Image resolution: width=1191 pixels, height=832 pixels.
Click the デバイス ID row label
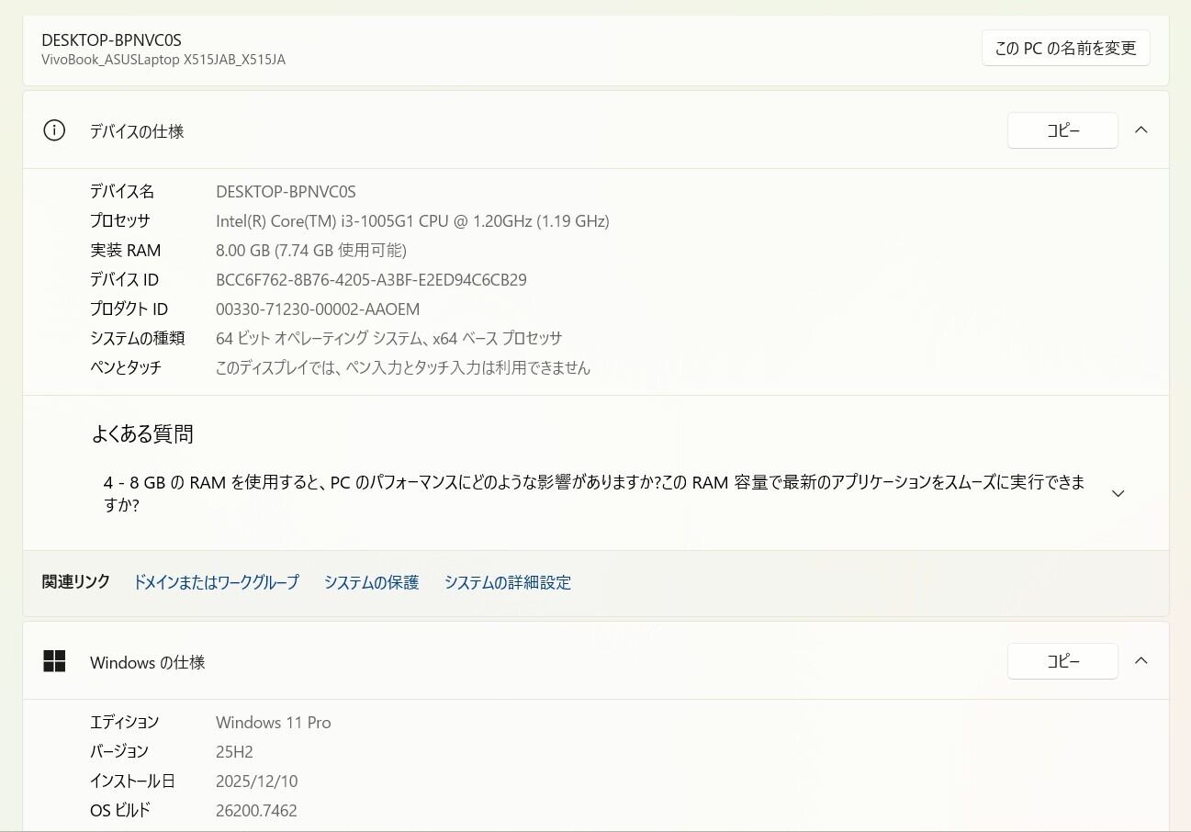(x=124, y=280)
